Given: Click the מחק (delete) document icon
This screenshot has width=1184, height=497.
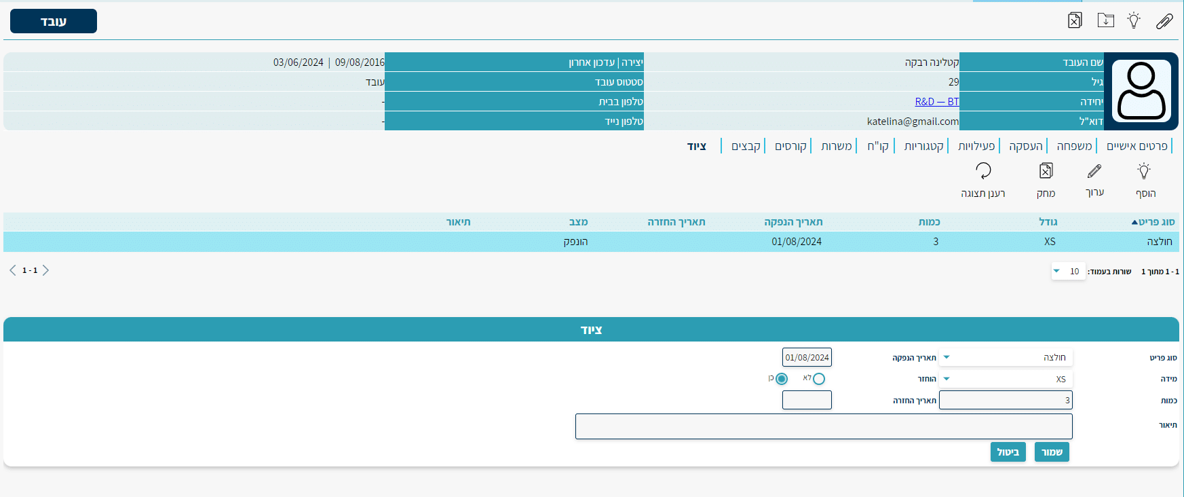Looking at the screenshot, I should pyautogui.click(x=1046, y=170).
